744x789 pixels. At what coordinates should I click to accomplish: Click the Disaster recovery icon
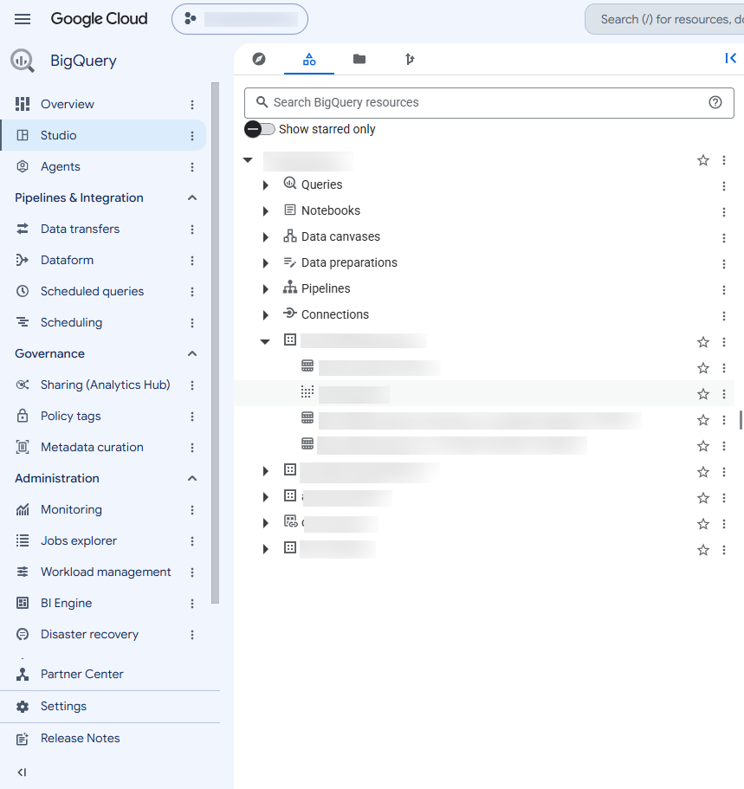coord(23,634)
